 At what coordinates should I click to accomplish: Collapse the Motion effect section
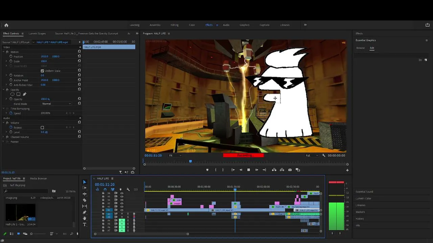[x=3, y=52]
